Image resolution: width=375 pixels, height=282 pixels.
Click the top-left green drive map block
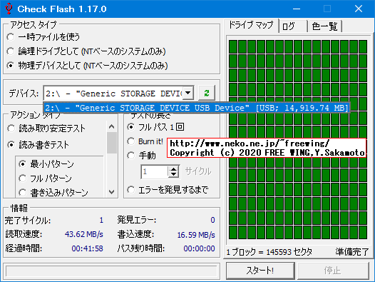click(233, 46)
